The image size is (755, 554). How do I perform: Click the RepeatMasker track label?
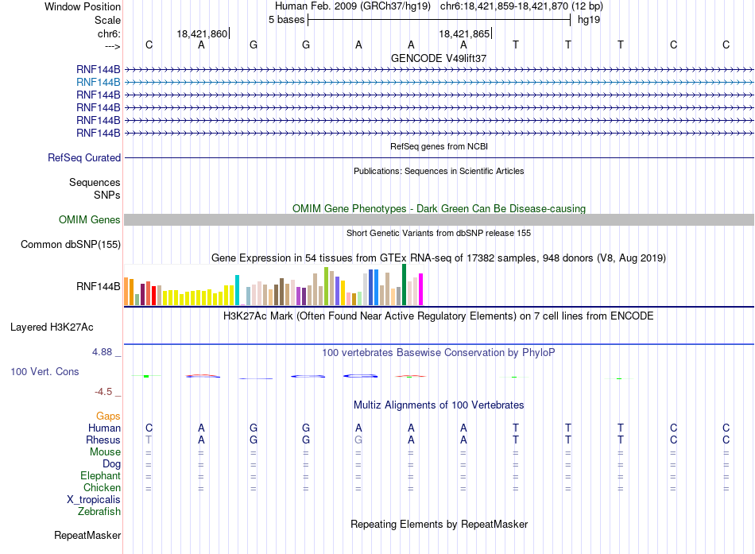87,536
